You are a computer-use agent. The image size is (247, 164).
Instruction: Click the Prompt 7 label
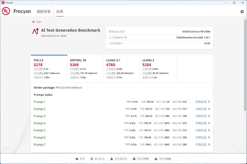40,145
